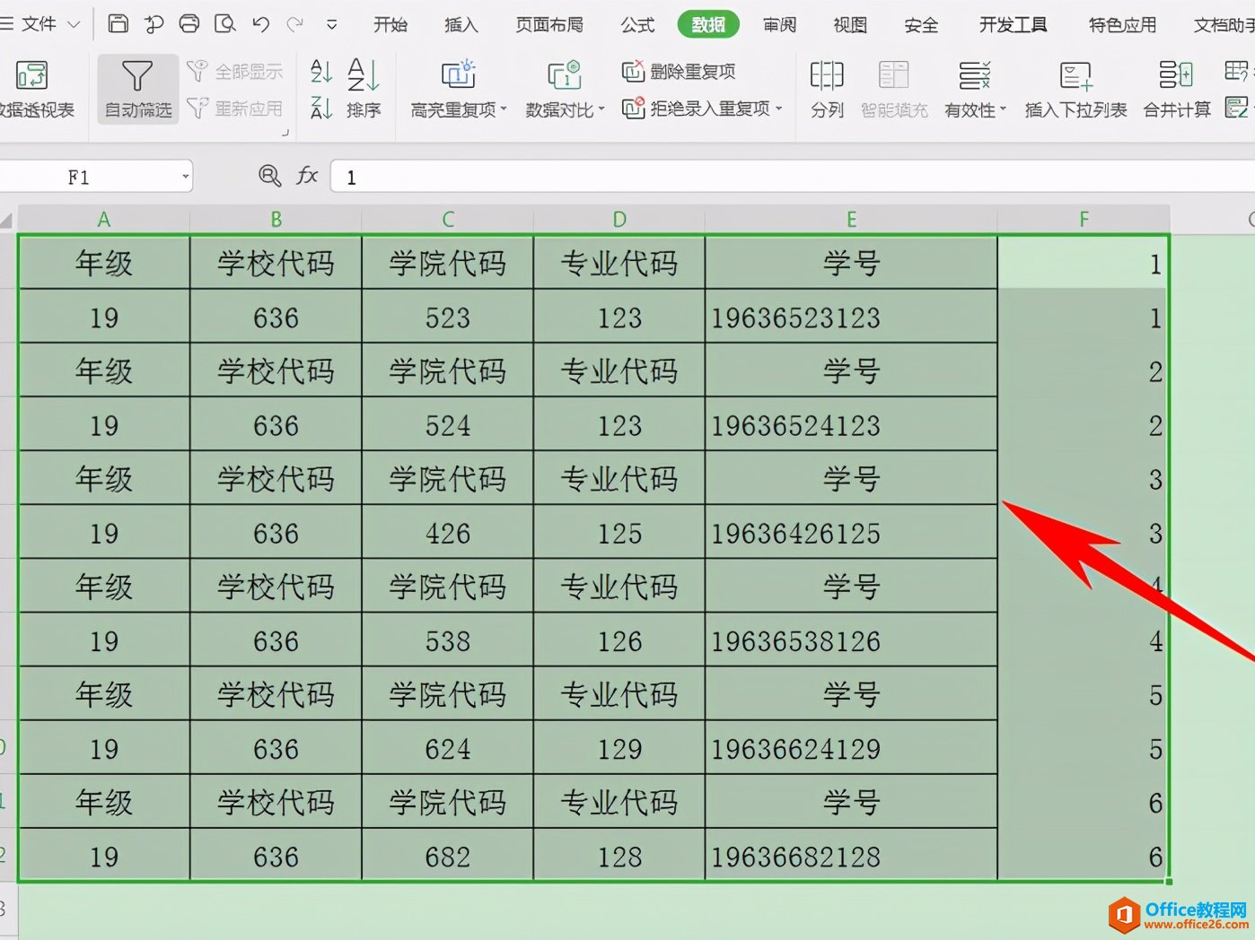The width and height of the screenshot is (1255, 940).
Task: Click cell containing 19636426125
Action: click(x=851, y=532)
